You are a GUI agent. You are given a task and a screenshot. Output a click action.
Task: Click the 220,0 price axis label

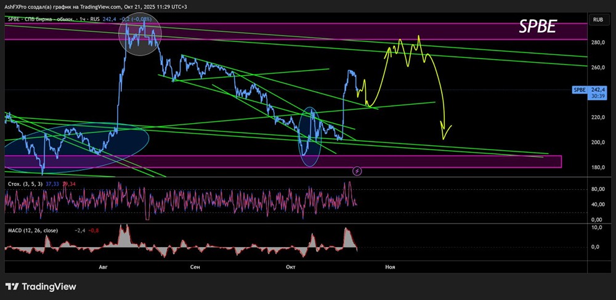(x=599, y=118)
